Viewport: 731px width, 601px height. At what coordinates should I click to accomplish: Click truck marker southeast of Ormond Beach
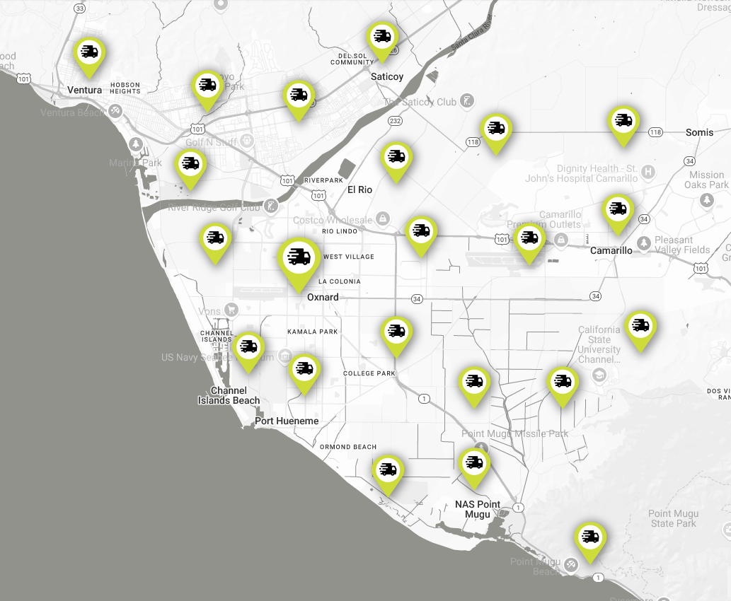(388, 469)
